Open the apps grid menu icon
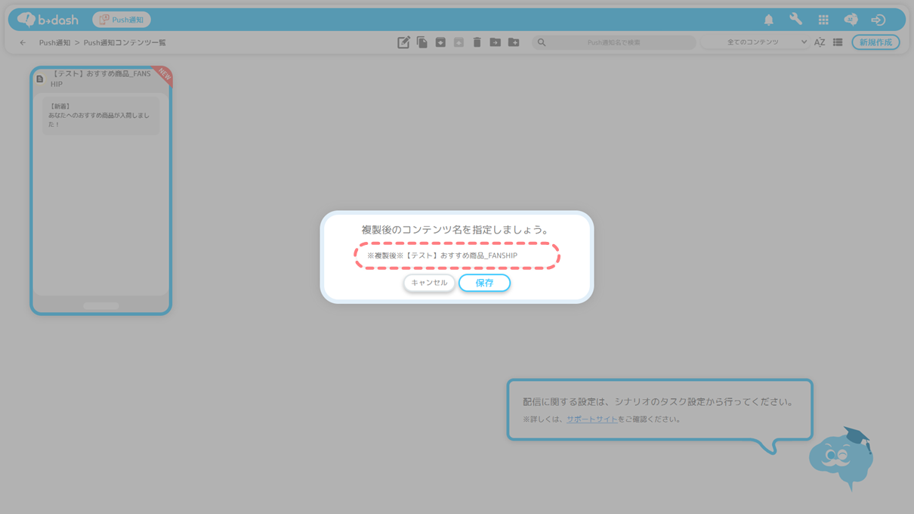 823,20
